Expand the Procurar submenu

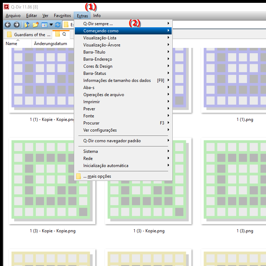click(123, 123)
